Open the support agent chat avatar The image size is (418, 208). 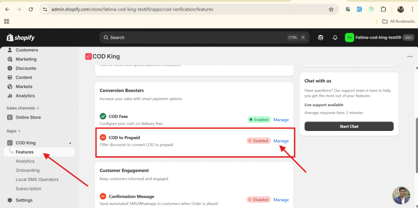coord(401,195)
